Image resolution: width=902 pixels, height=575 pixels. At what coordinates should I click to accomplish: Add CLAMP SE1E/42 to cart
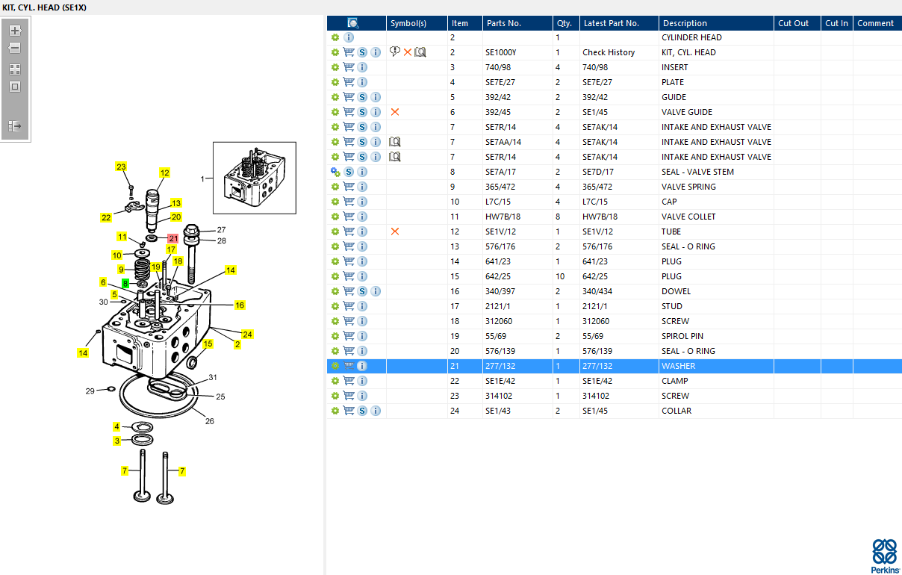349,381
